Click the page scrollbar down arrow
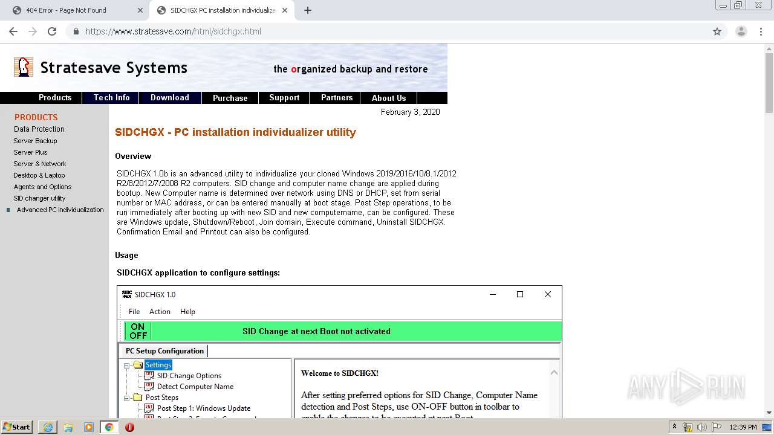Viewport: 774px width, 435px height. pyautogui.click(x=769, y=413)
